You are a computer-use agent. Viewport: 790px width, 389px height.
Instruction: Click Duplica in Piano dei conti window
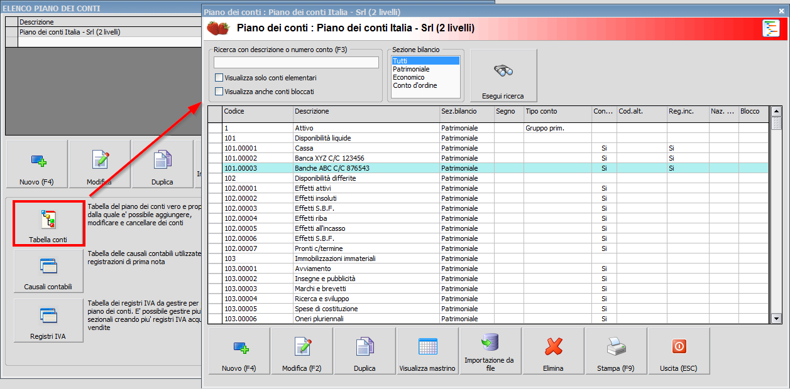[x=365, y=351]
